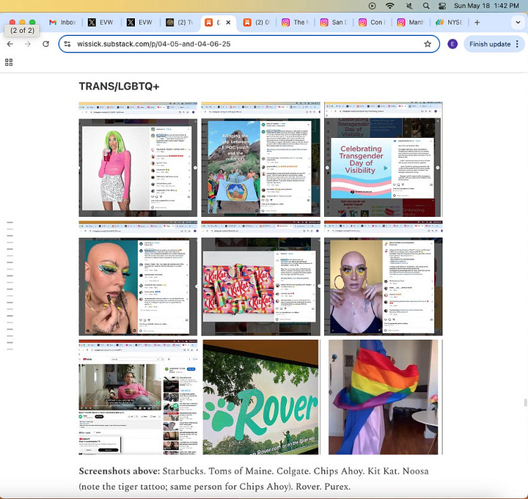Open Chrome three-dot menu
This screenshot has width=528, height=499.
517,44
